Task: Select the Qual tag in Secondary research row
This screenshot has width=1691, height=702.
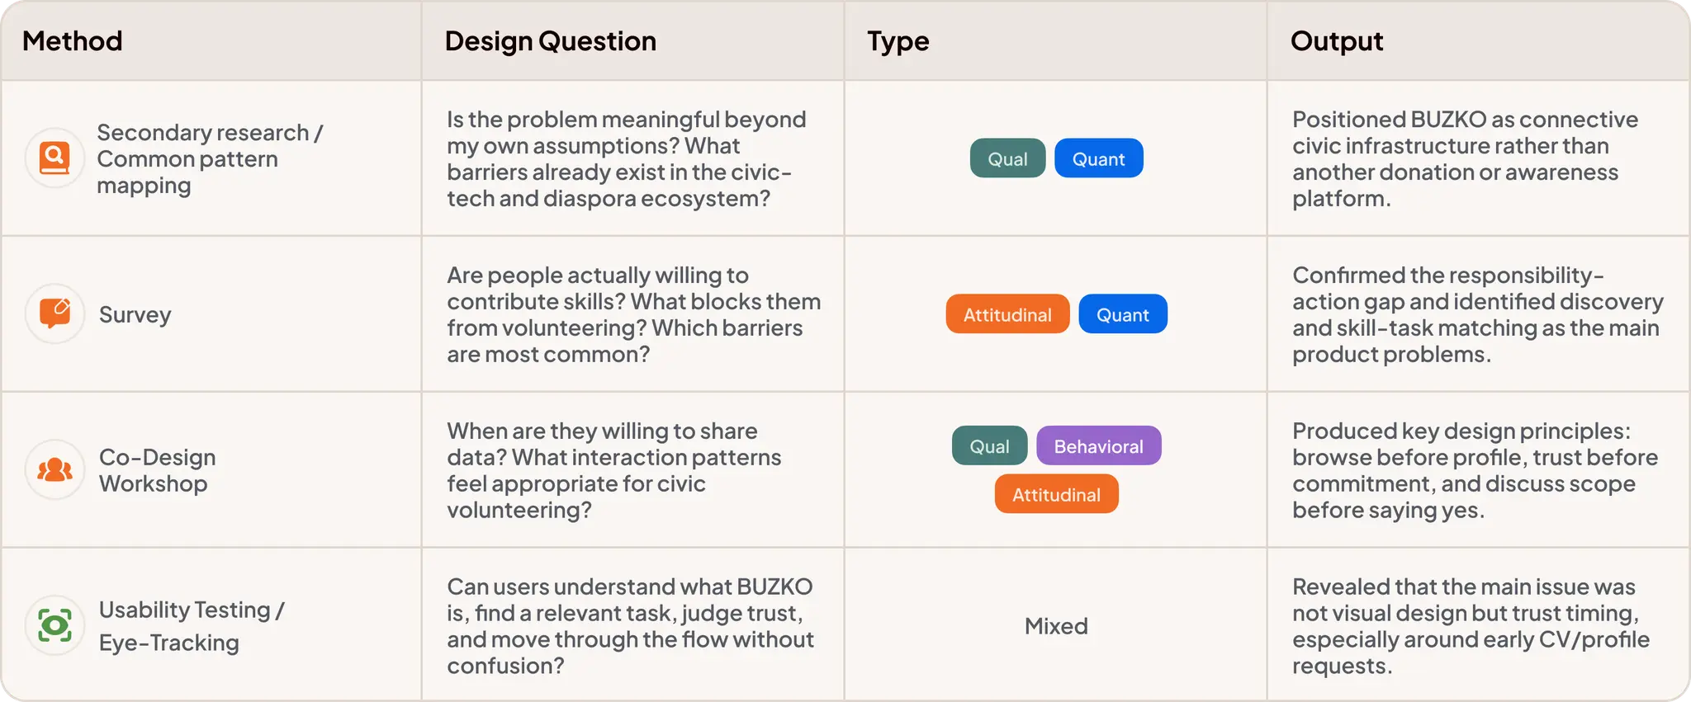Action: pos(1007,158)
